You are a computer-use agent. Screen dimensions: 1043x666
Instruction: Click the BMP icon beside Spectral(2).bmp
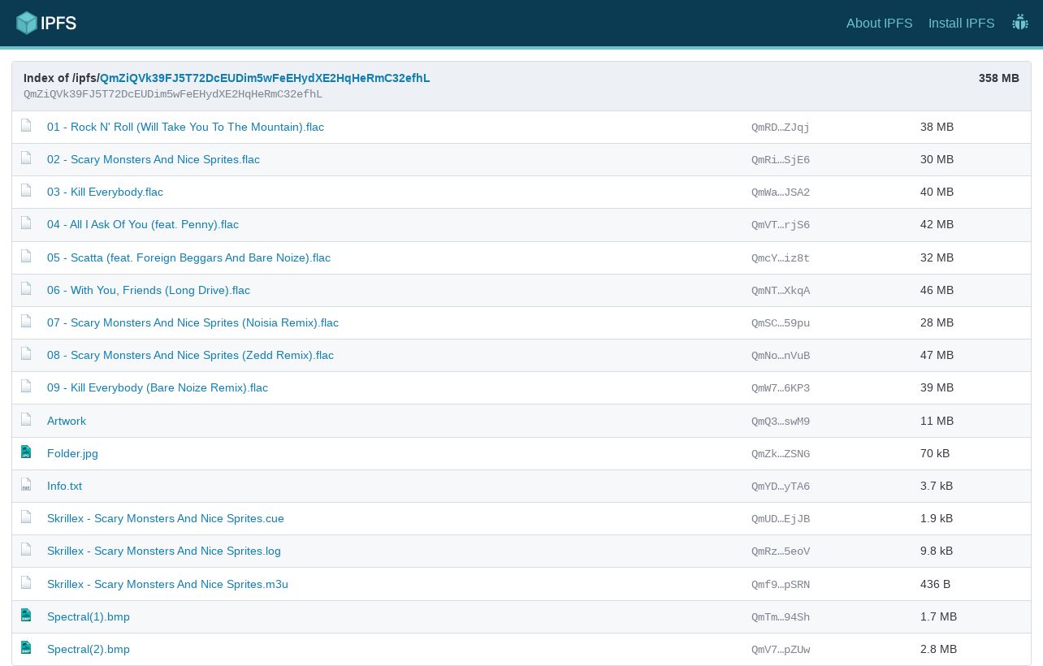coord(26,648)
